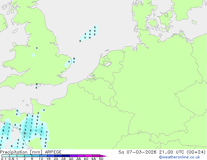Select the '50' legend scale value
The width and height of the screenshot is (207, 160).
coord(101,159)
